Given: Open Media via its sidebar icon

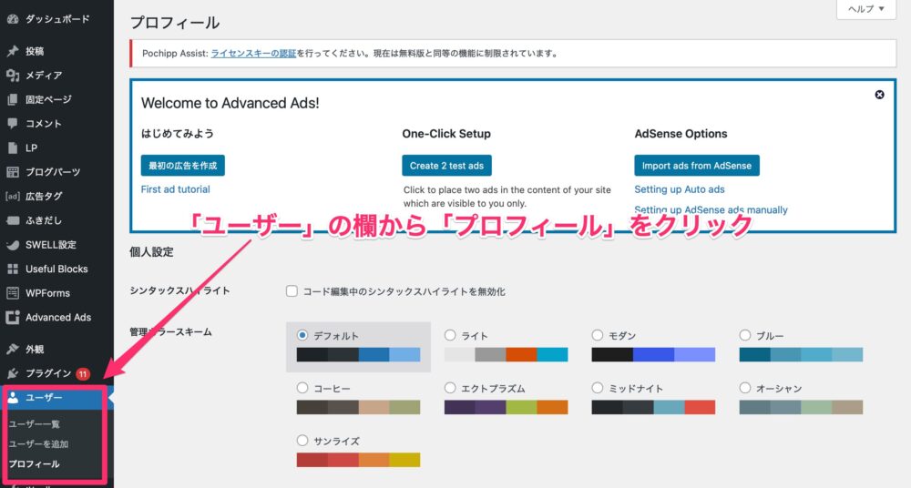Looking at the screenshot, I should click(x=12, y=76).
